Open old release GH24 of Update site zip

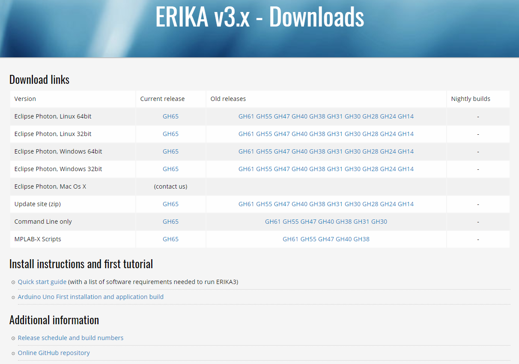[388, 204]
